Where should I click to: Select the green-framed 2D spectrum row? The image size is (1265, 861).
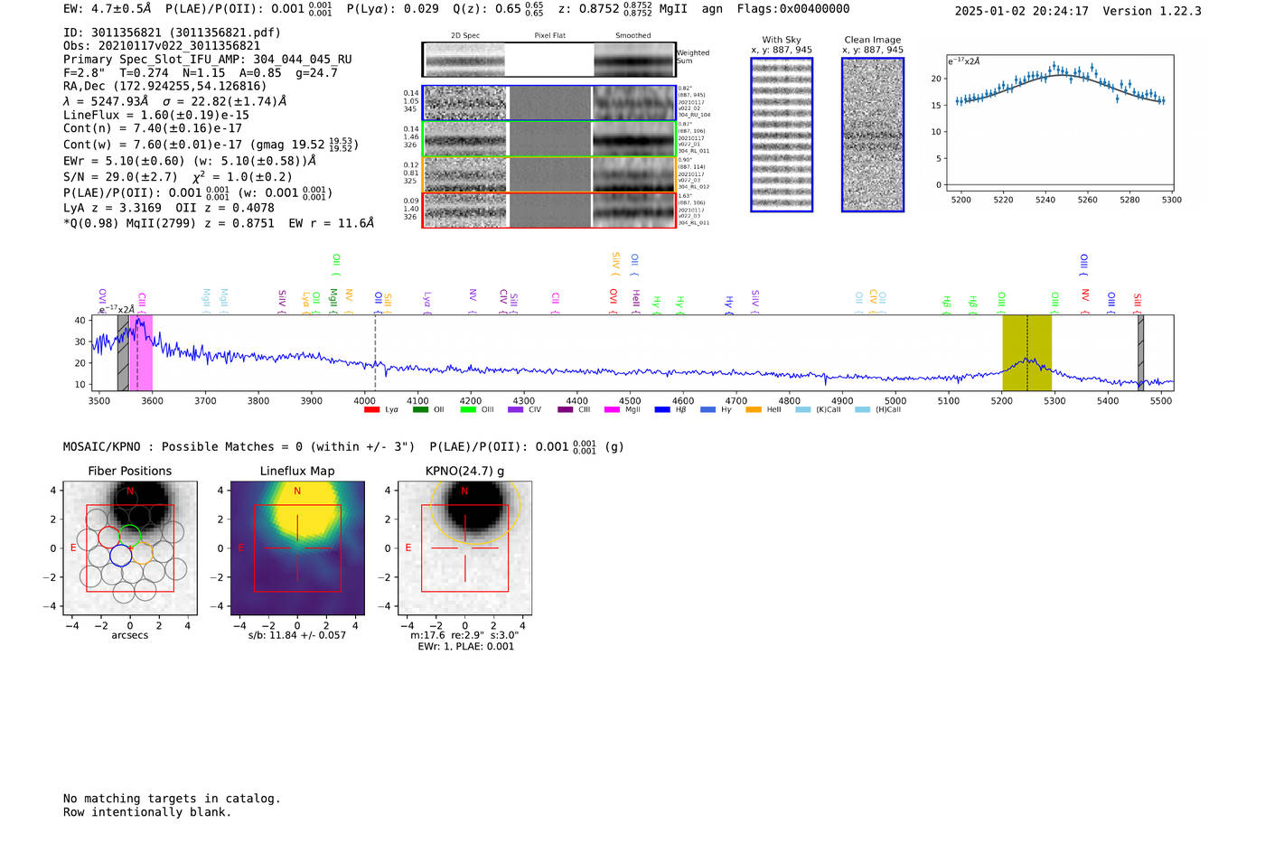click(548, 138)
